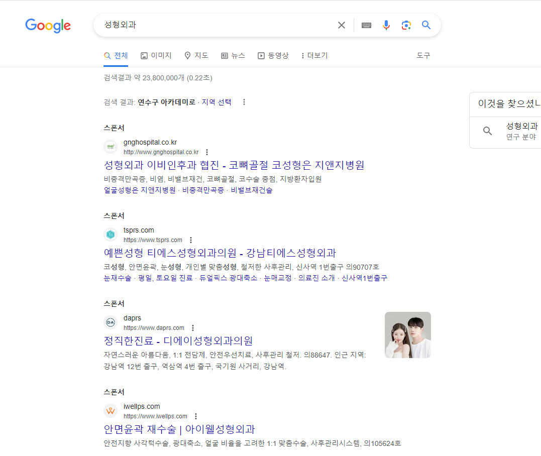541x456 pixels.
Task: Click the 의료진 소개 sitelink
Action: click(316, 278)
